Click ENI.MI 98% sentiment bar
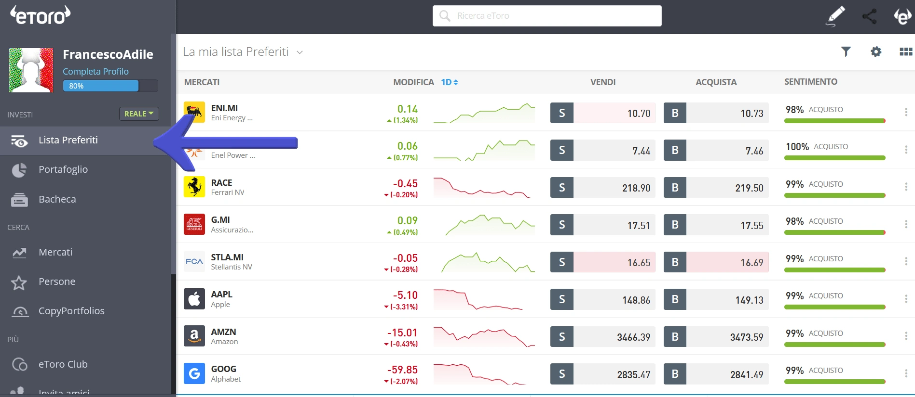915x397 pixels. point(835,121)
